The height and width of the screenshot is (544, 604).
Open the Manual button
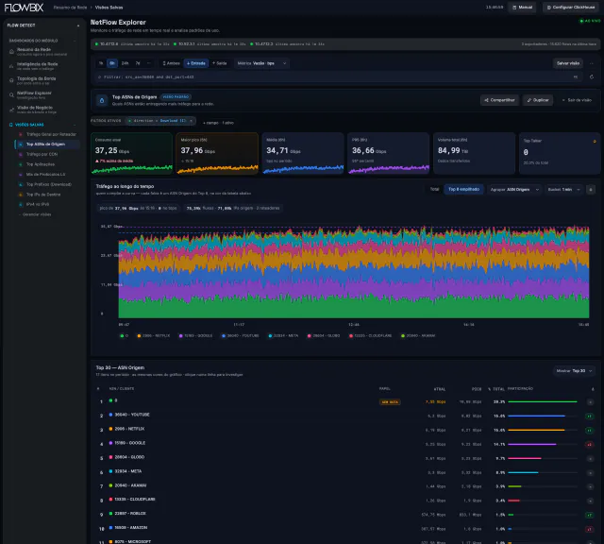tap(522, 8)
